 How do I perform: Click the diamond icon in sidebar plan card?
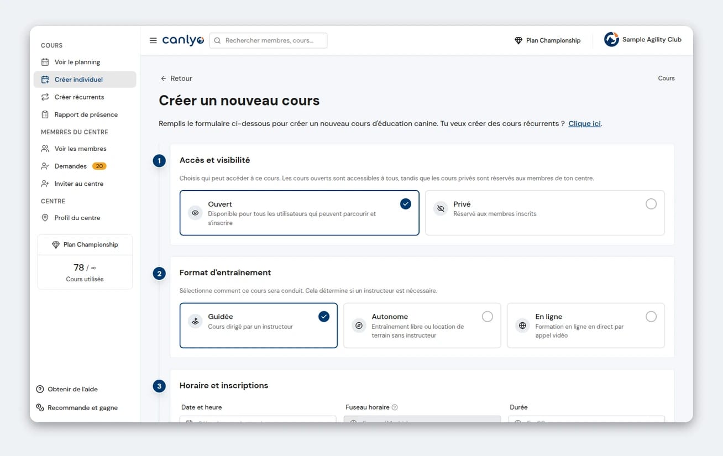[x=55, y=245]
